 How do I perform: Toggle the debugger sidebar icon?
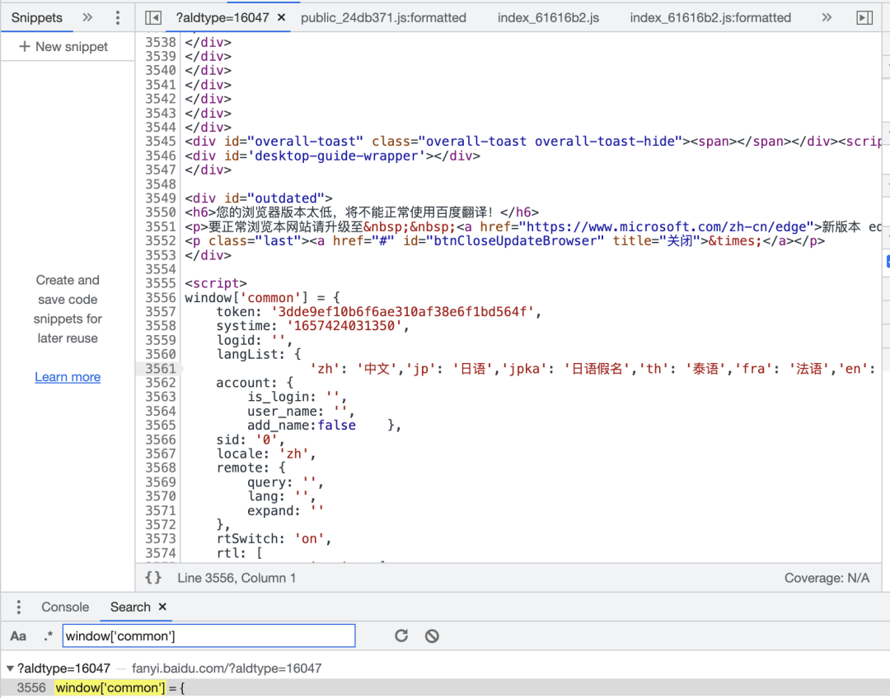pos(864,17)
